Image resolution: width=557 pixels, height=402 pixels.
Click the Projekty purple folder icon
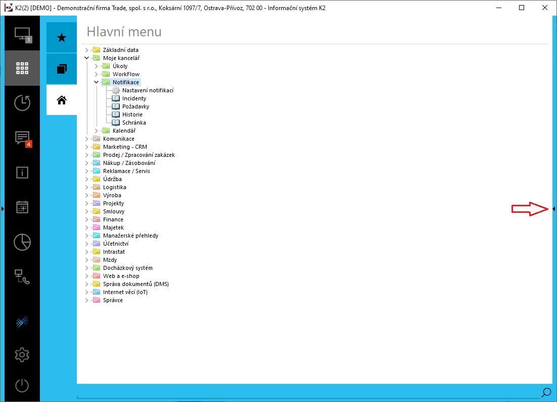coord(96,203)
